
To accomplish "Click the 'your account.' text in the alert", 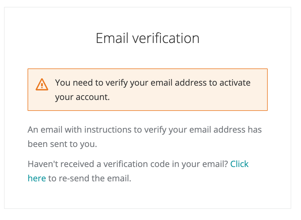I will point(82,97).
